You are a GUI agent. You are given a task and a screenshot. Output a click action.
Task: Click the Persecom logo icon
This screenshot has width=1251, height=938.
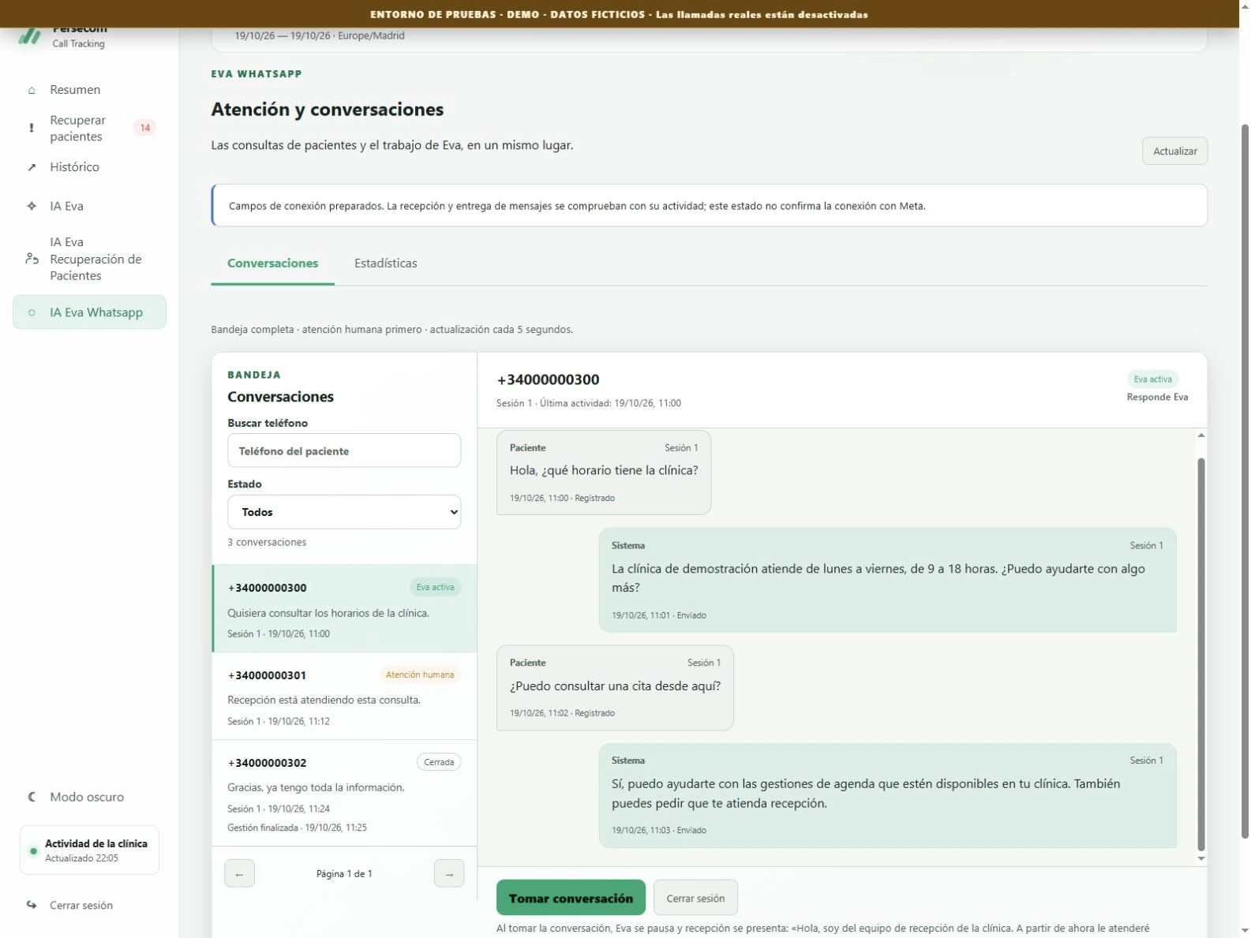coord(30,36)
